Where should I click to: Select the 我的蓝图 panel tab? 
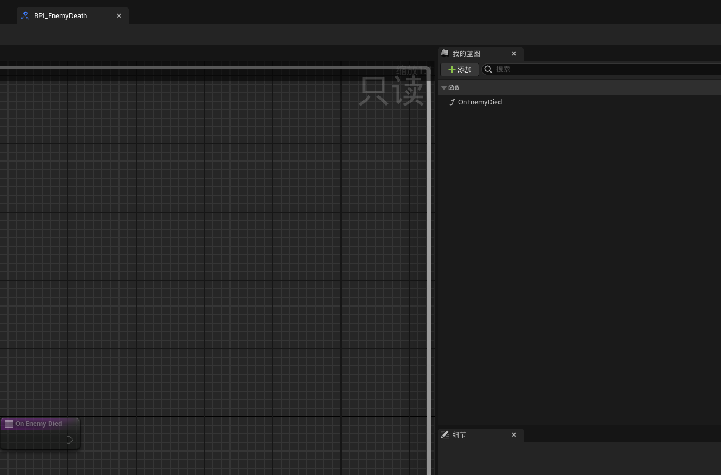coord(480,54)
